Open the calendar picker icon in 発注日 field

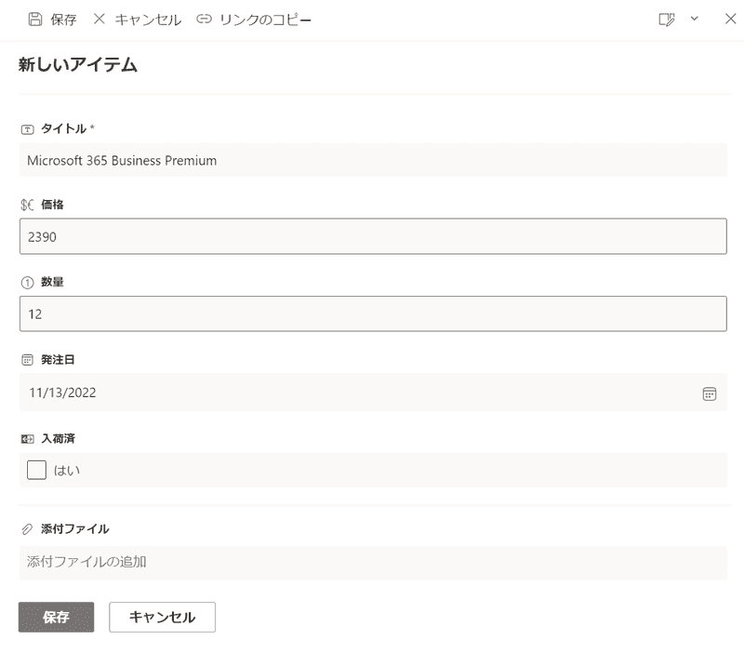pos(710,393)
